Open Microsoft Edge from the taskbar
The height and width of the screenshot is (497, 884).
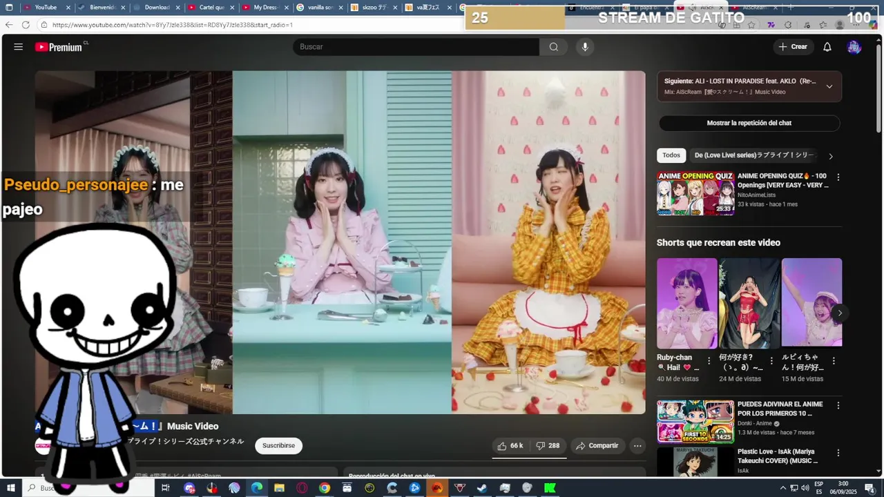257,488
